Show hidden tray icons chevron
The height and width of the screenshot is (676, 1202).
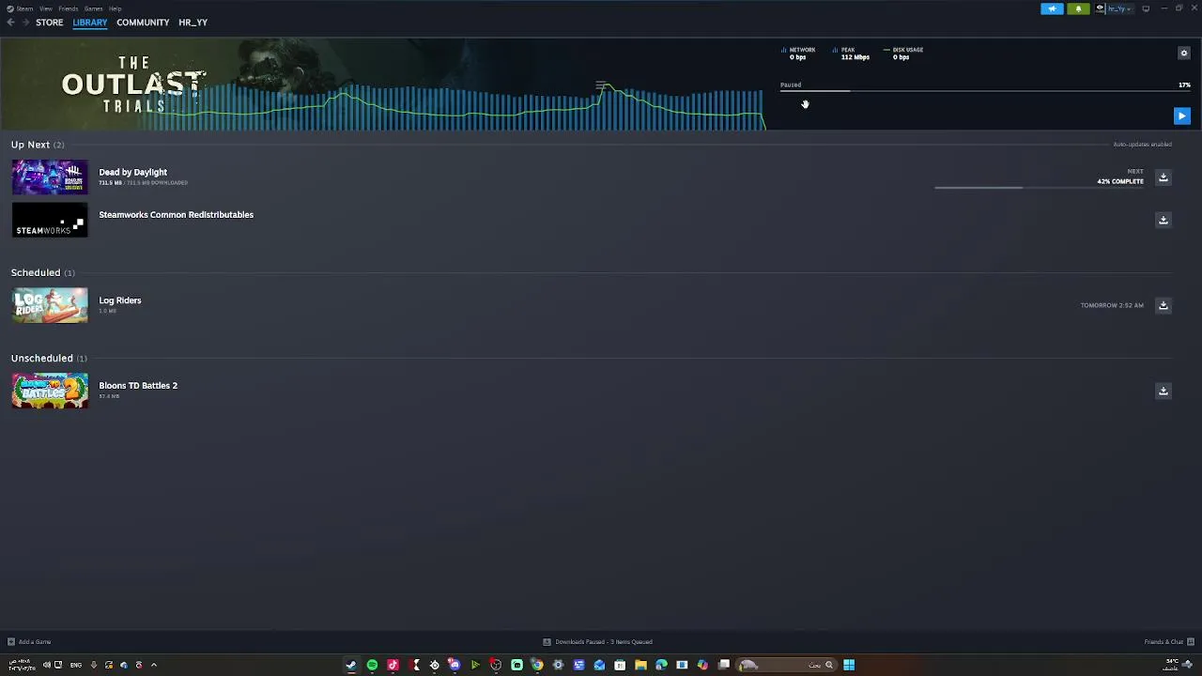coord(154,665)
